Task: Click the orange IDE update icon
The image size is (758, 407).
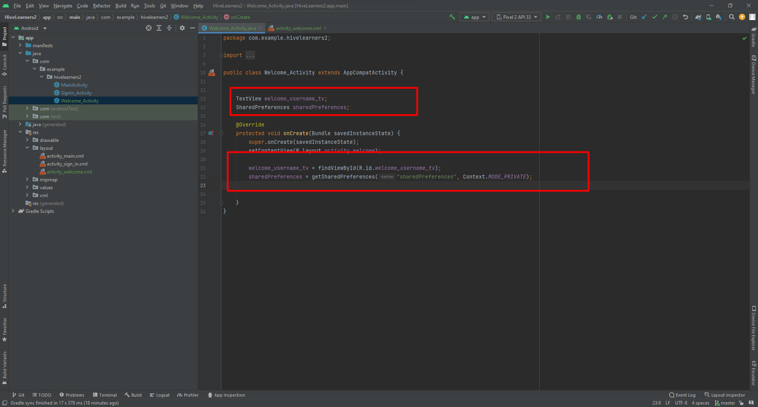Action: pyautogui.click(x=742, y=17)
